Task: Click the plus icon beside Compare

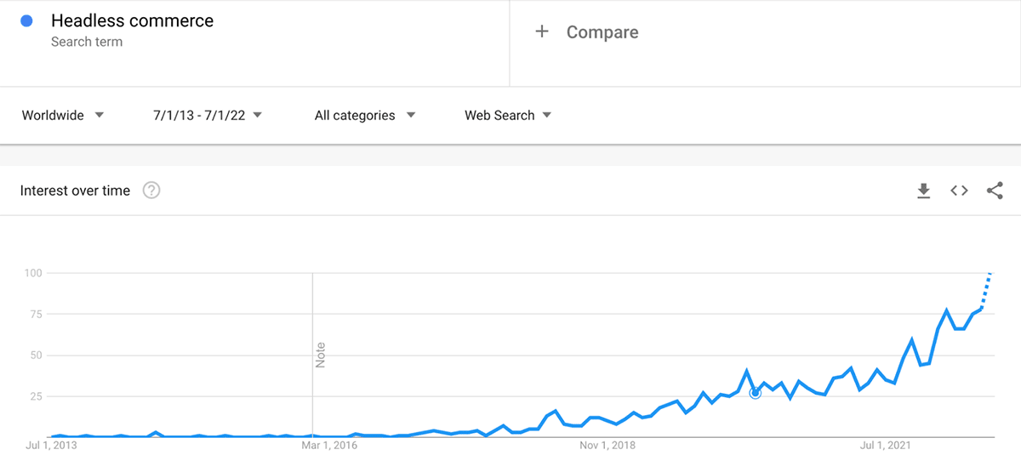Action: (541, 32)
